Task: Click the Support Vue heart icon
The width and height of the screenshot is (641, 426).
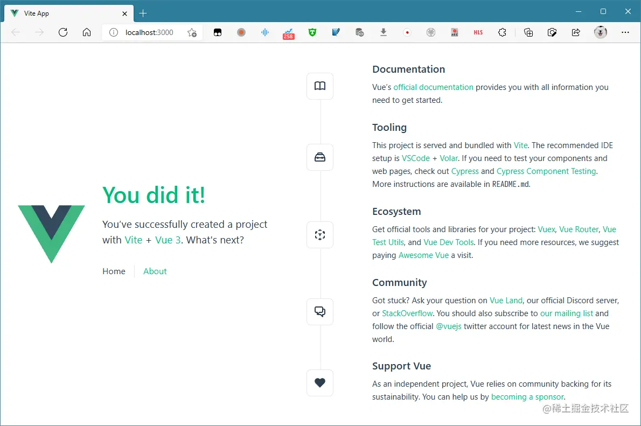Action: [x=319, y=383]
